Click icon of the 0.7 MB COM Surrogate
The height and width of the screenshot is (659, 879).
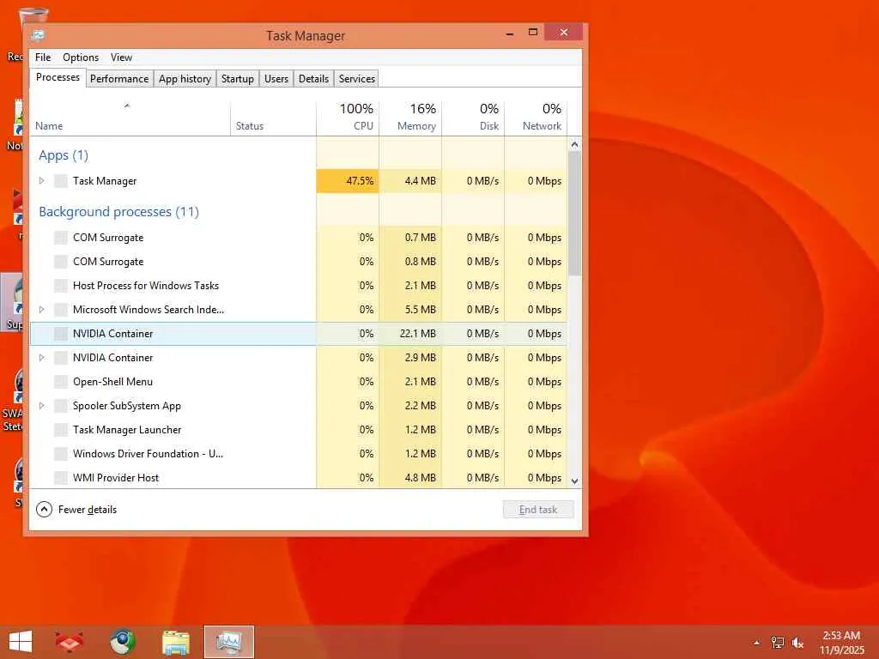click(61, 238)
